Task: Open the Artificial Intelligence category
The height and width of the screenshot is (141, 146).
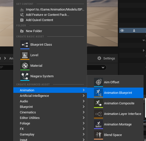Action: point(50,96)
